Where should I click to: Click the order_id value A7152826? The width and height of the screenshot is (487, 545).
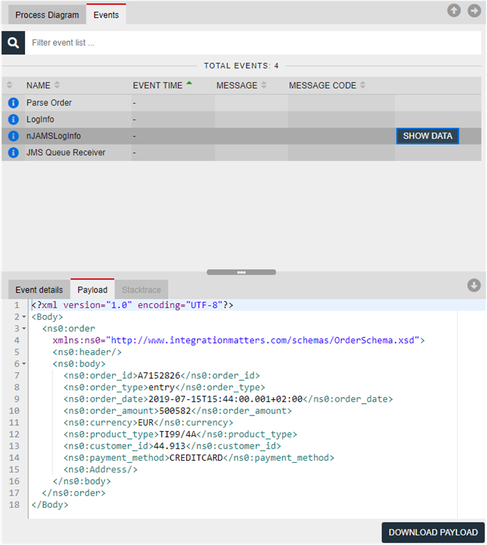click(159, 376)
